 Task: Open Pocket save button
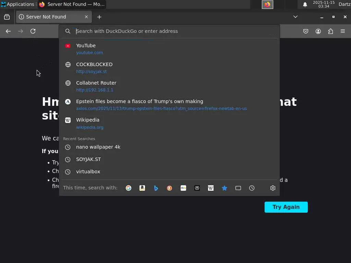306,31
